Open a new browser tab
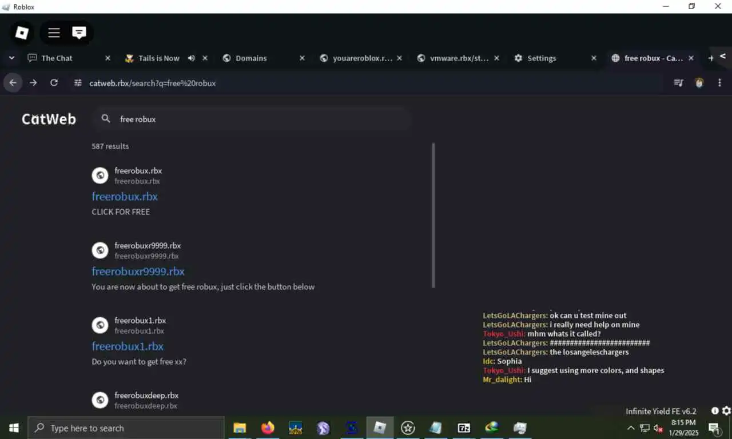The height and width of the screenshot is (439, 732). click(711, 58)
